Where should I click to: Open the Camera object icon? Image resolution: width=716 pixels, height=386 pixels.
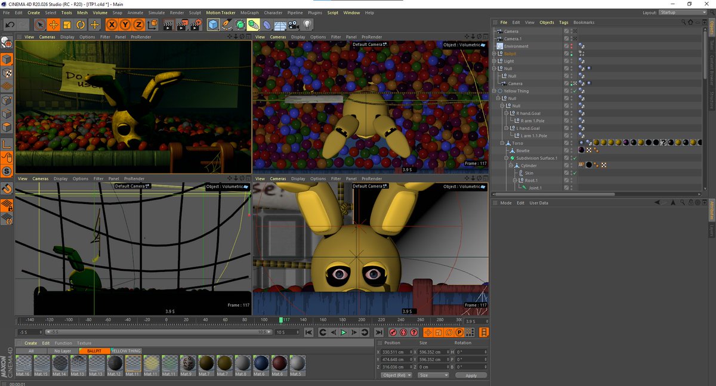[x=294, y=24]
